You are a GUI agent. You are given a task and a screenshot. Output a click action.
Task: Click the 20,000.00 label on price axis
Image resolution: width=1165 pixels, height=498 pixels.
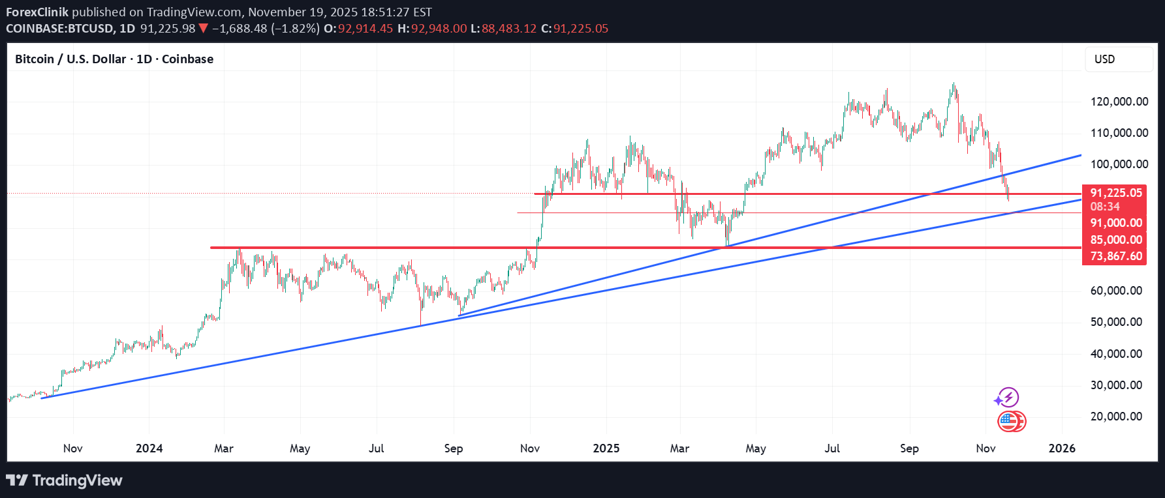coord(1116,417)
